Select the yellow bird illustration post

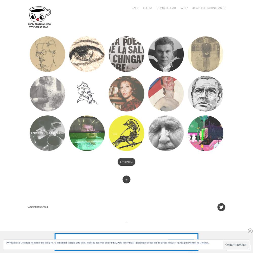[x=126, y=133]
